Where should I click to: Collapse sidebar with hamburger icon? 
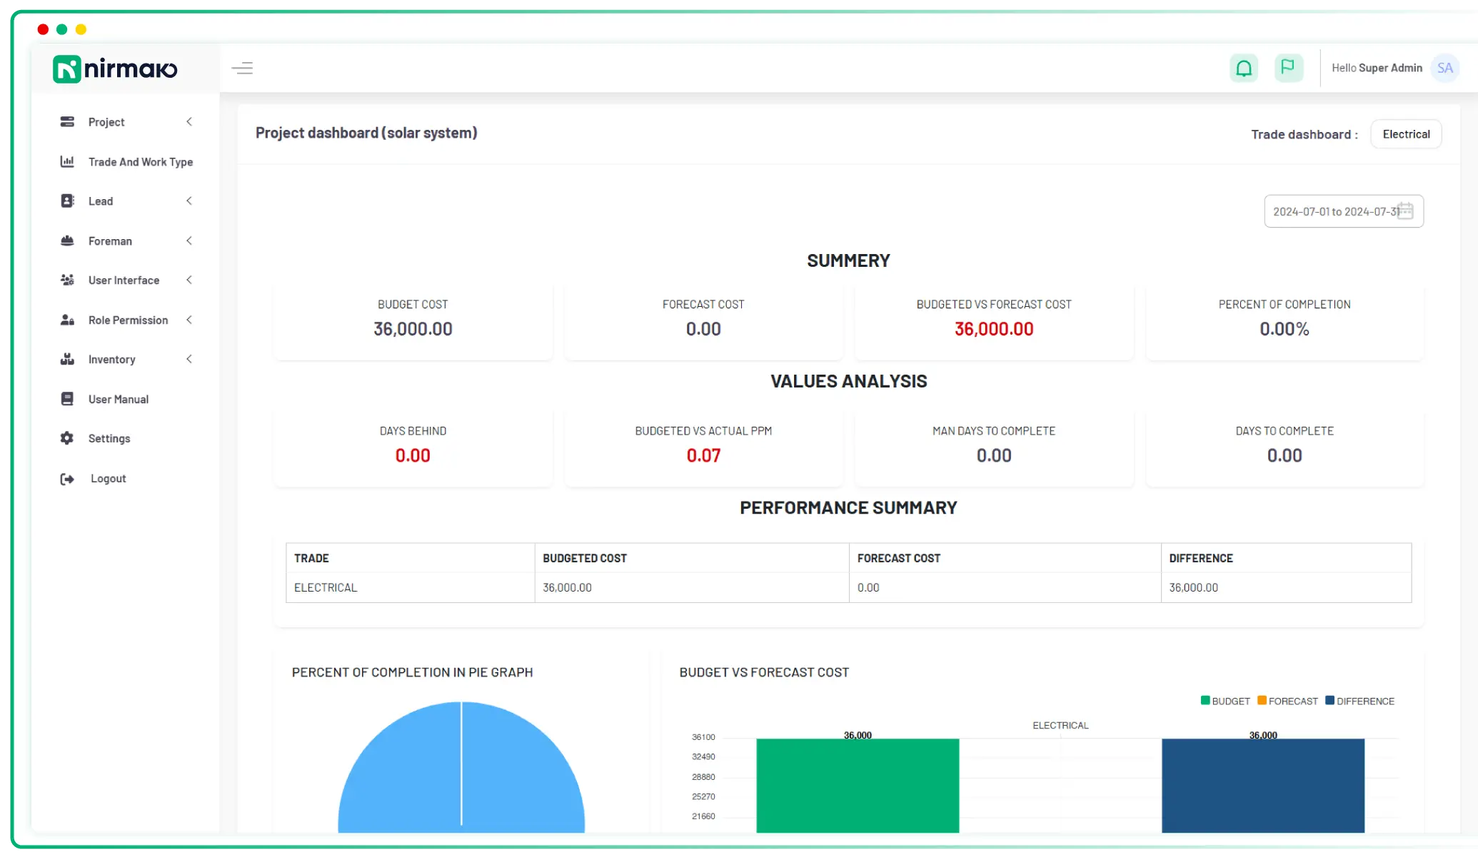(243, 68)
